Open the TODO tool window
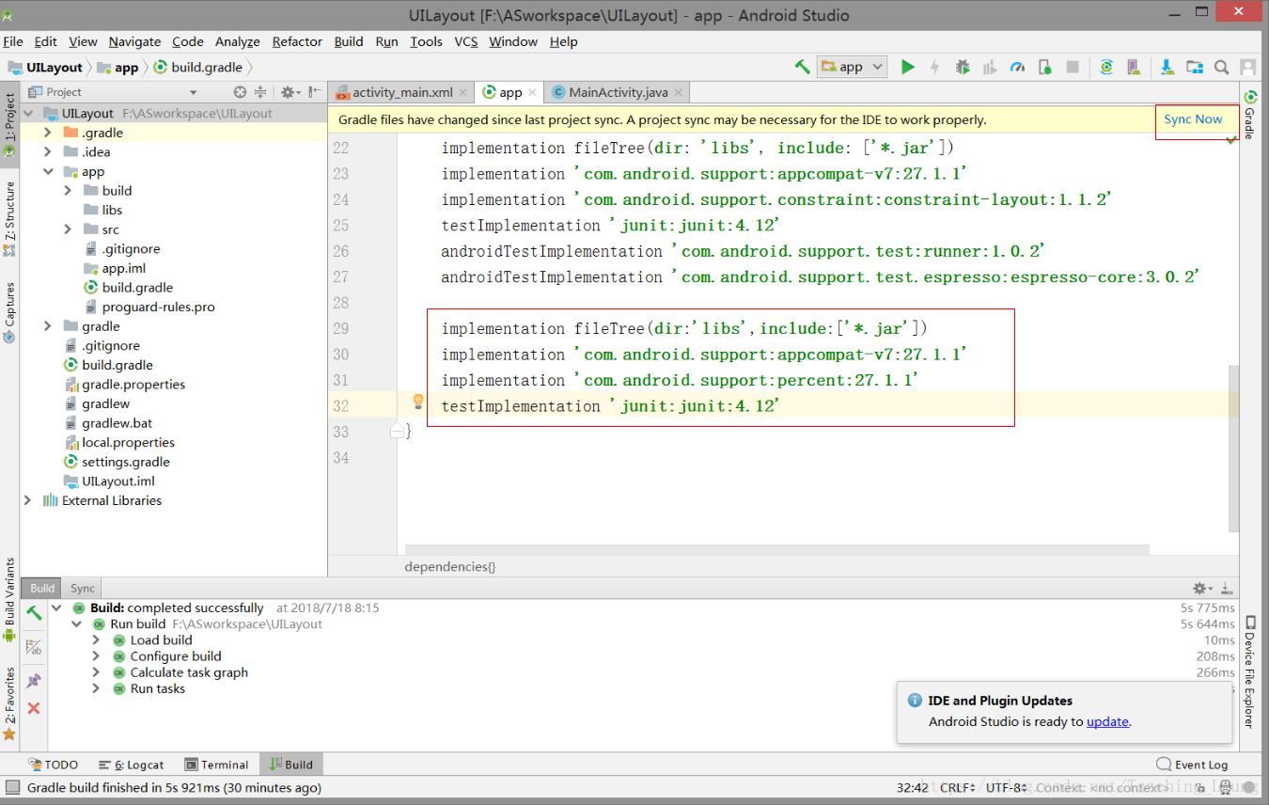The height and width of the screenshot is (805, 1269). [54, 765]
